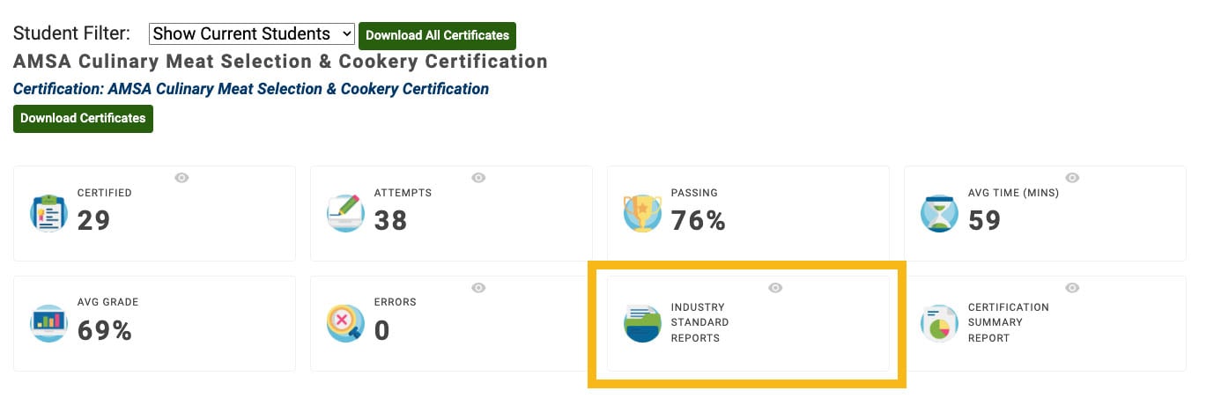This screenshot has height=398, width=1221.
Task: Click the Avg Grade bar chart icon
Action: click(48, 323)
